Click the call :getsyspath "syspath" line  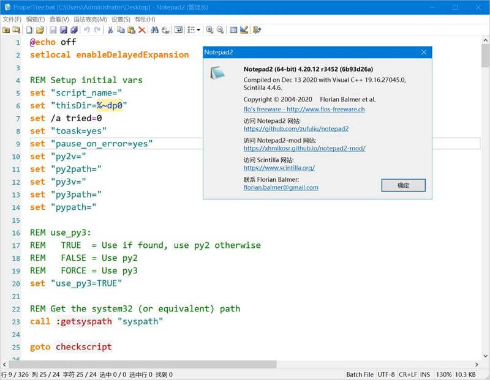point(97,322)
